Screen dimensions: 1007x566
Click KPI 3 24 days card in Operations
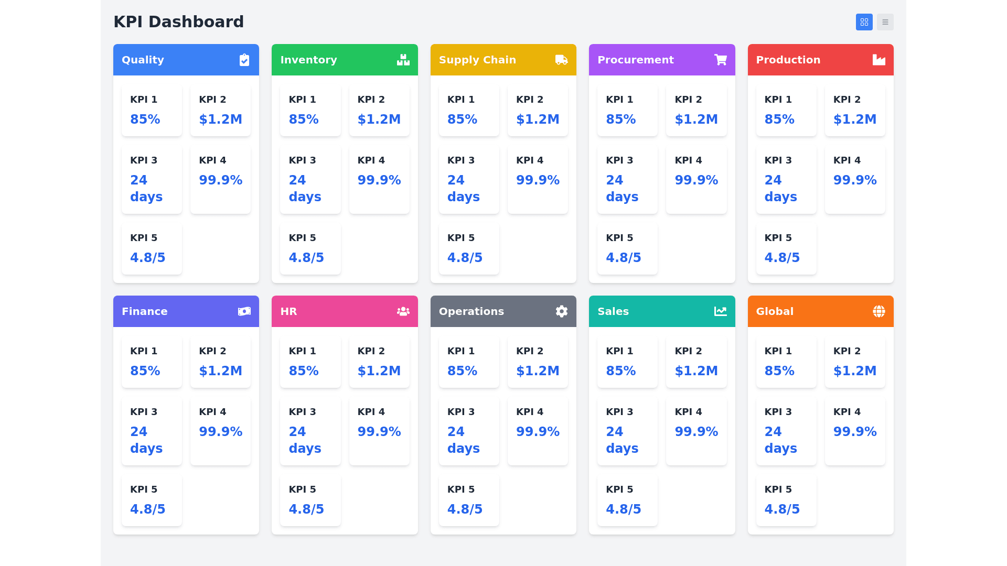[468, 431]
